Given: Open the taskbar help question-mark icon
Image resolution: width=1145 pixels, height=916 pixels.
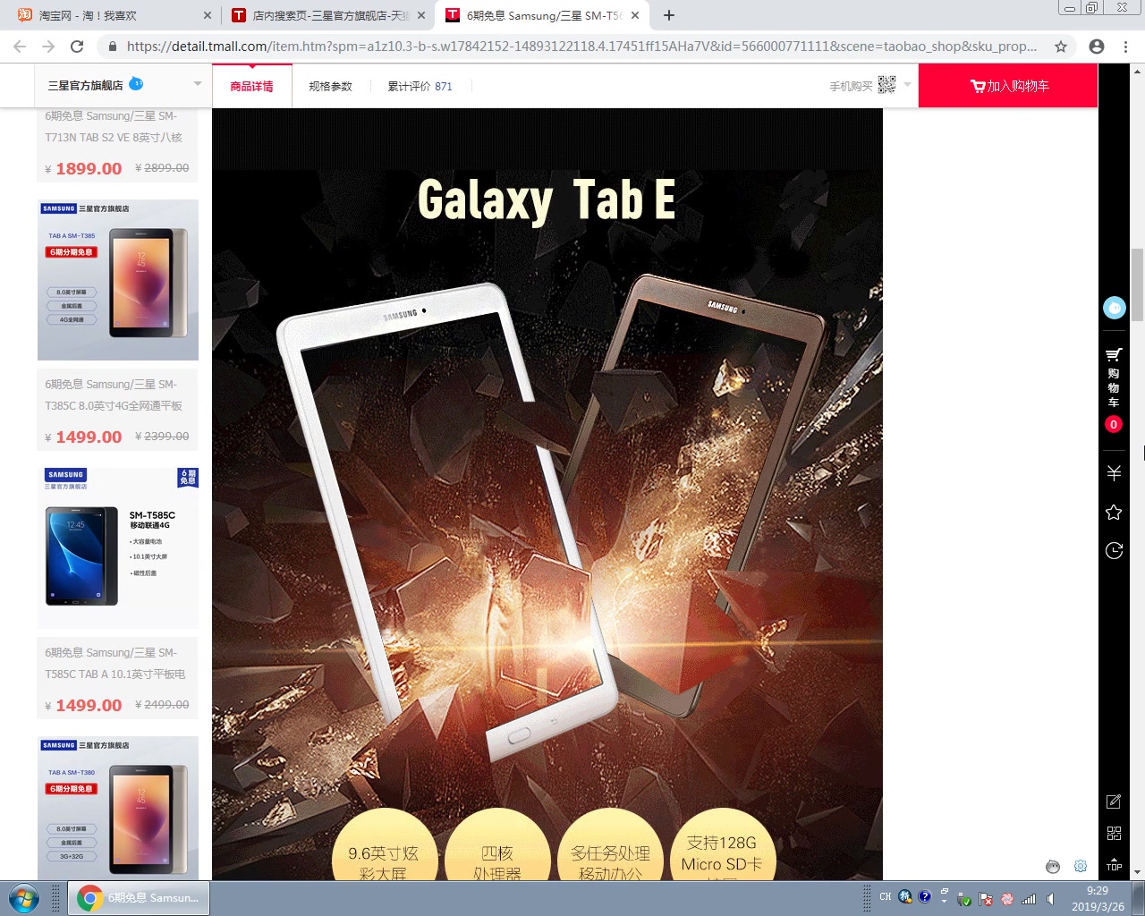Looking at the screenshot, I should coord(925,896).
